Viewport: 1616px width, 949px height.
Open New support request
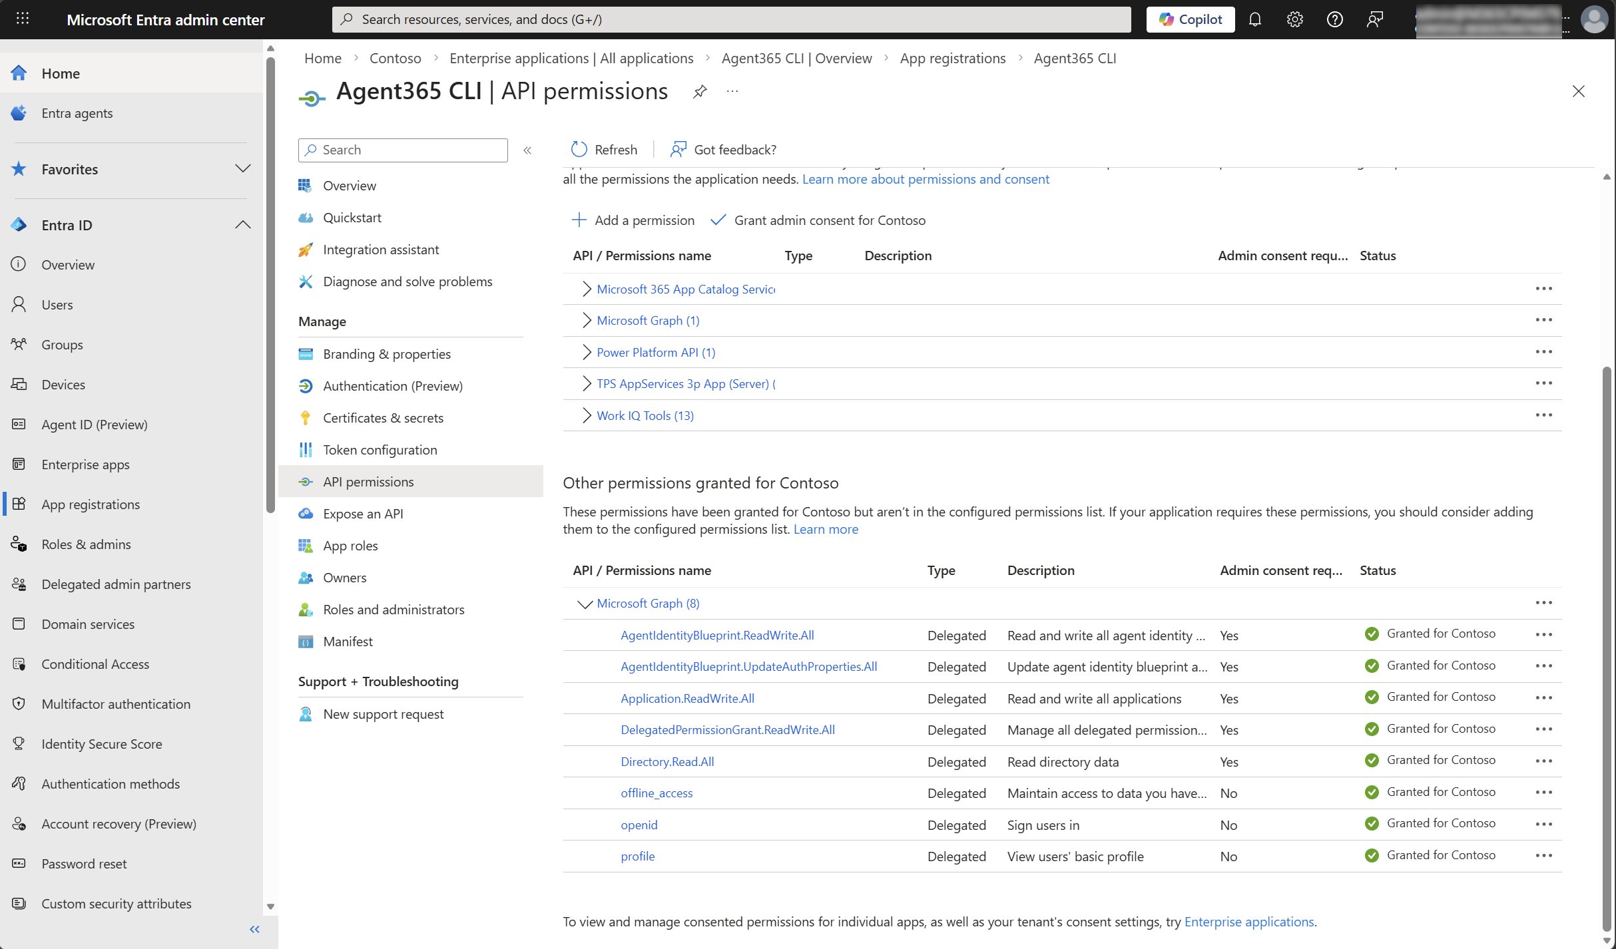[383, 714]
